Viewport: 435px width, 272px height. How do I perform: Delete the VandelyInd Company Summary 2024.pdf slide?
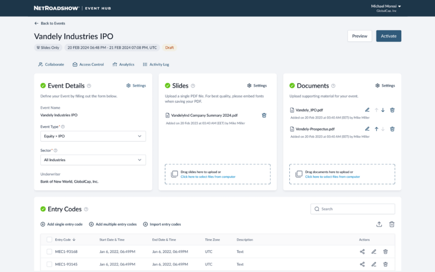264,115
